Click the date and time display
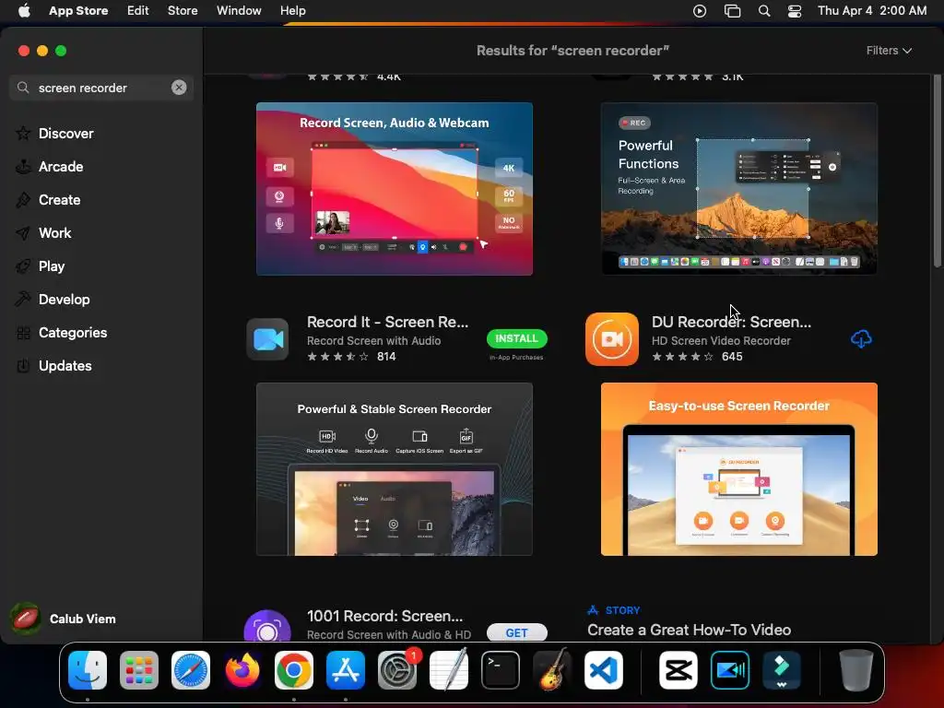Image resolution: width=944 pixels, height=708 pixels. (872, 10)
